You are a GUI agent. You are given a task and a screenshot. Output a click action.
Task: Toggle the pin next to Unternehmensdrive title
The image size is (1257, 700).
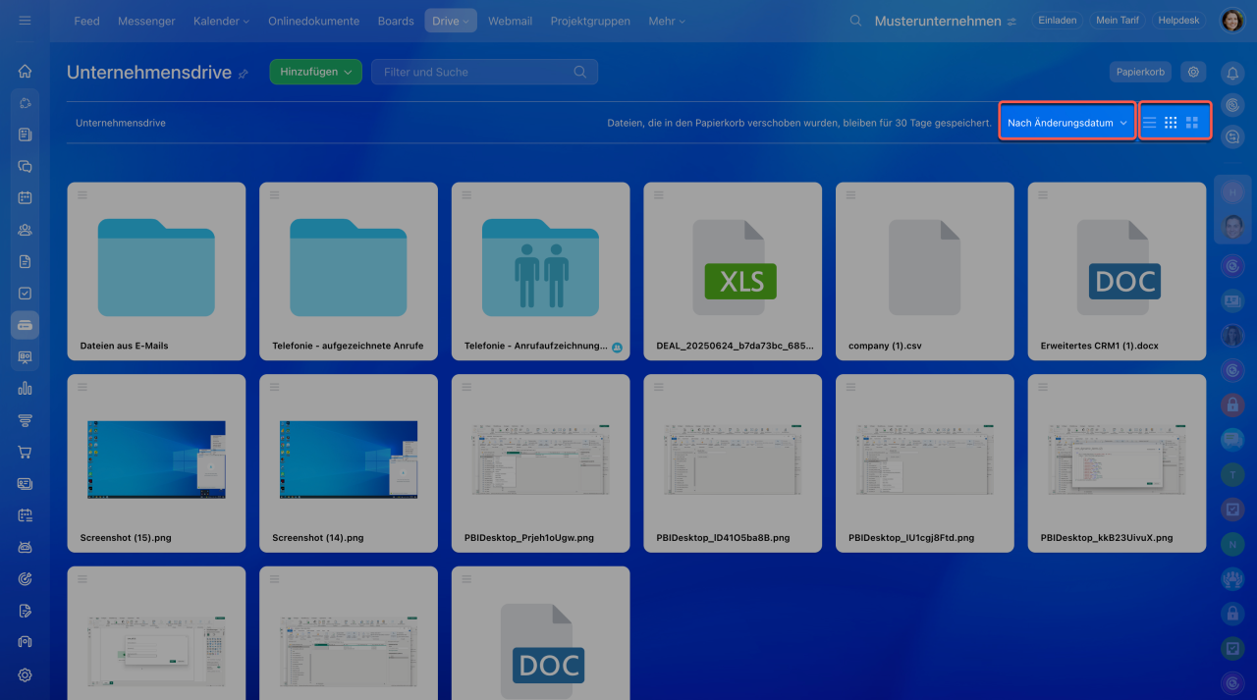244,74
